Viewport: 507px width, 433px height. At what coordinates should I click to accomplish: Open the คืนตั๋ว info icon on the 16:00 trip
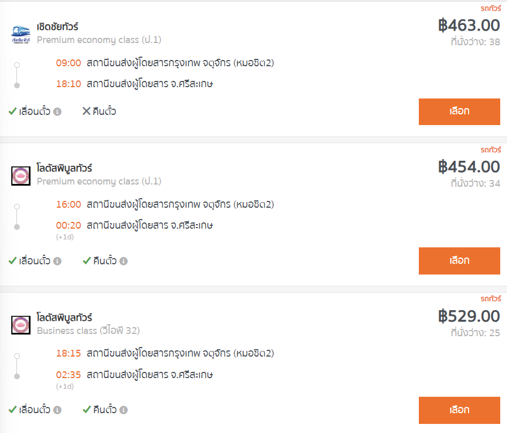point(124,261)
